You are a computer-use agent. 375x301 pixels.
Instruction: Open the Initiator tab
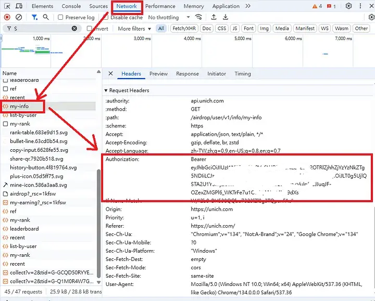click(217, 74)
